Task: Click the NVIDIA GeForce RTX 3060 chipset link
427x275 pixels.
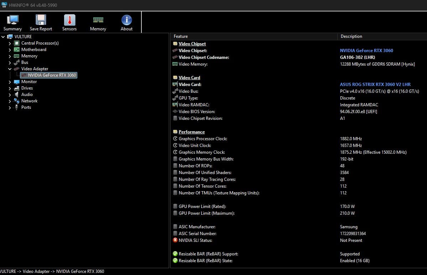Action: pyautogui.click(x=366, y=51)
